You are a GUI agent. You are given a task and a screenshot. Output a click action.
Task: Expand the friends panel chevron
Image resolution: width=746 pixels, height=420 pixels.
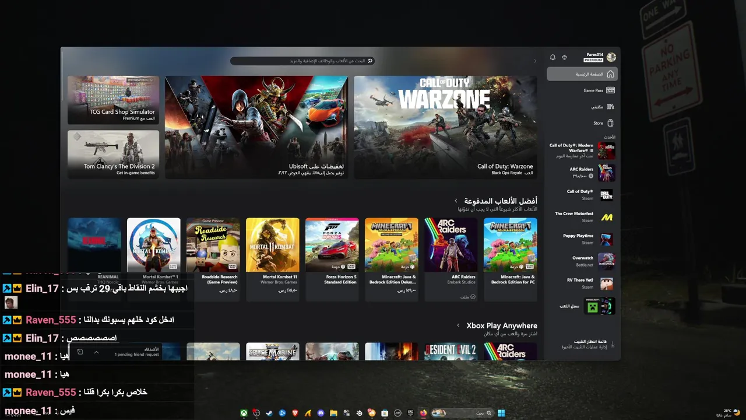(x=96, y=352)
